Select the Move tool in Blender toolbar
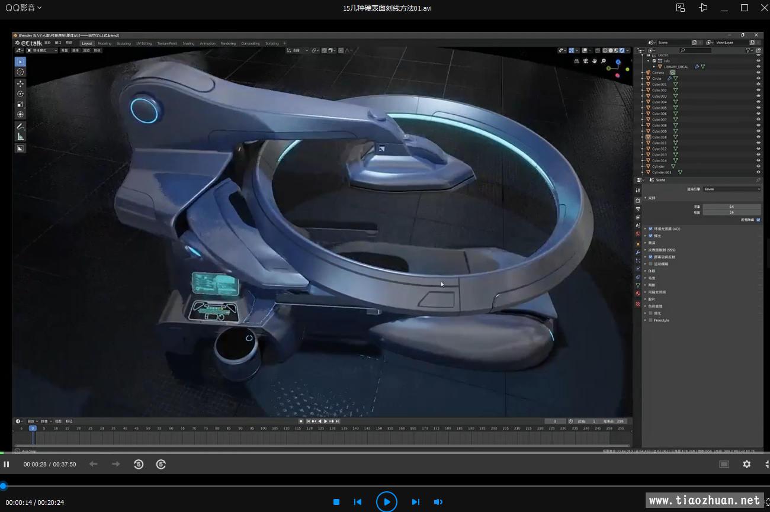The height and width of the screenshot is (512, 770). tap(20, 84)
